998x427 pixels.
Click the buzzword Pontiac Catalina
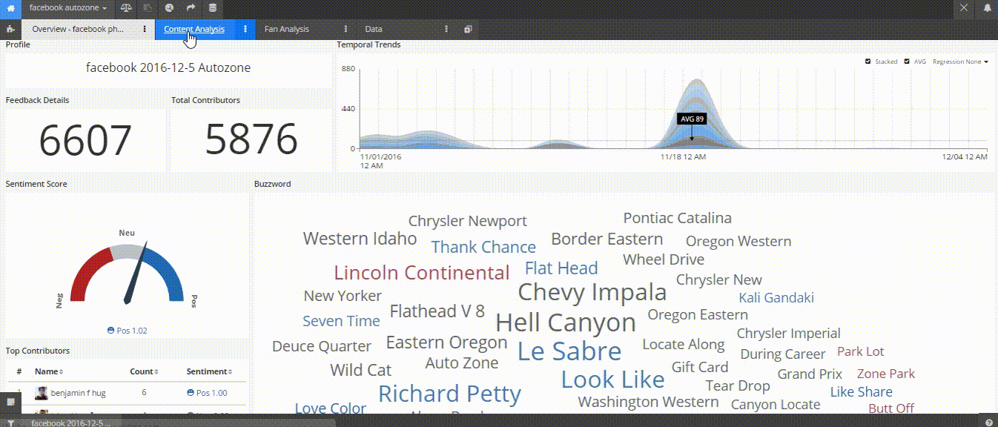pos(678,218)
